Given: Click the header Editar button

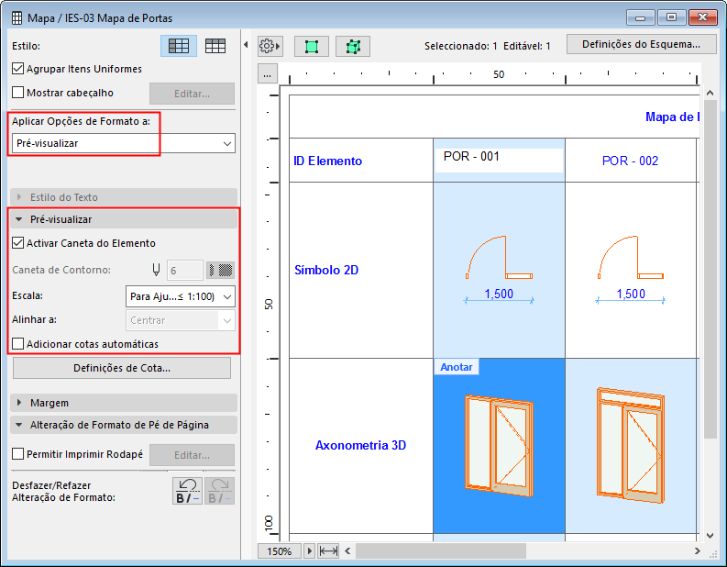Looking at the screenshot, I should (x=192, y=94).
